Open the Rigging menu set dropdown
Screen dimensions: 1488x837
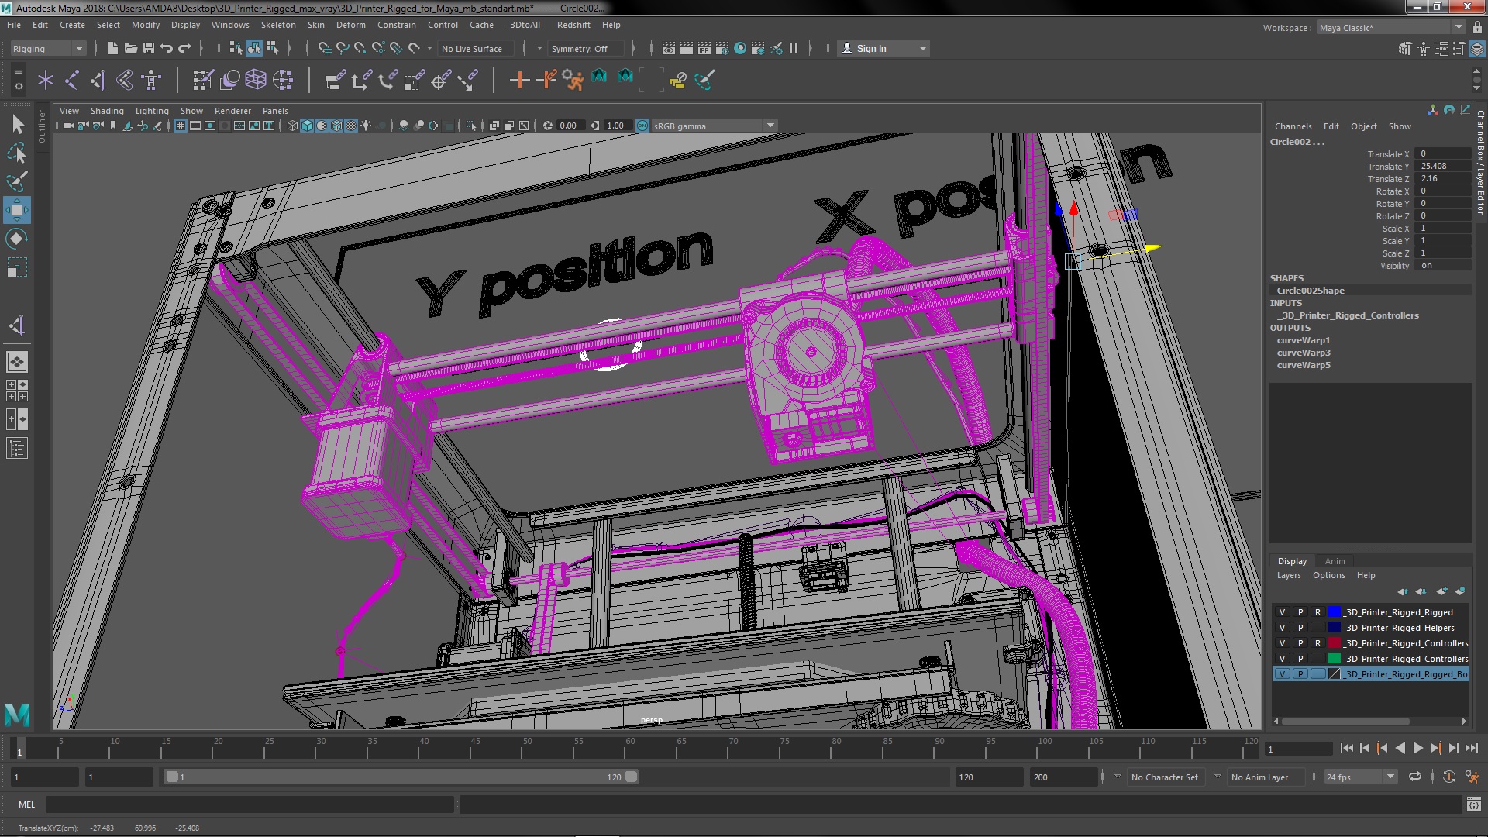47,49
